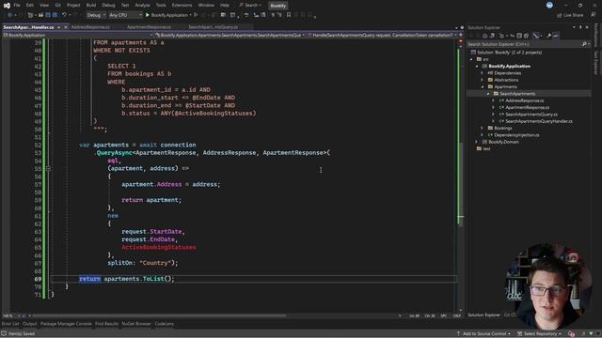Collapse the src folder in Solution Explorer
602x338 pixels.
point(471,59)
